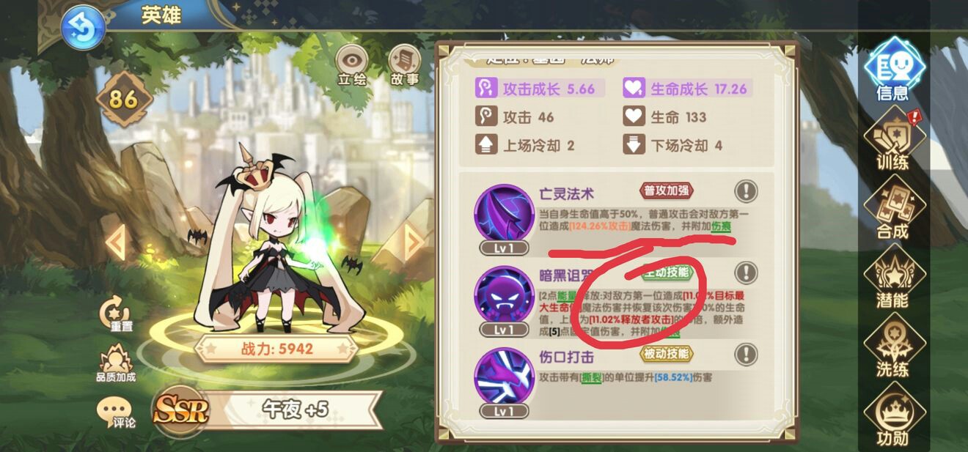968x452 pixels.
Task: Open the 故事 story scroll icon
Action: point(404,65)
